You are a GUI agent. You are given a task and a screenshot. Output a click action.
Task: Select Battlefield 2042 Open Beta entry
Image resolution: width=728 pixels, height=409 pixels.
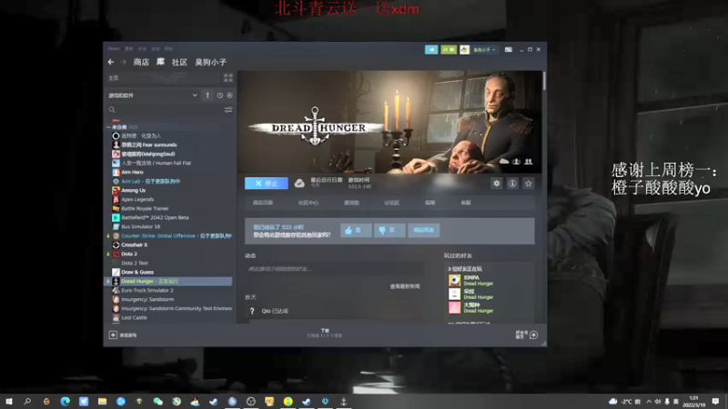[155, 217]
